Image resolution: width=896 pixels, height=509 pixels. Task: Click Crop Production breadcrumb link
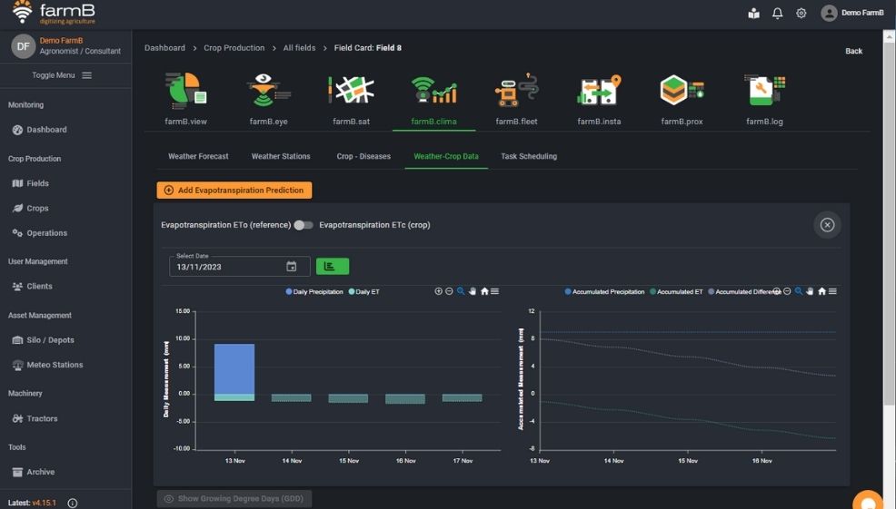[x=234, y=48]
